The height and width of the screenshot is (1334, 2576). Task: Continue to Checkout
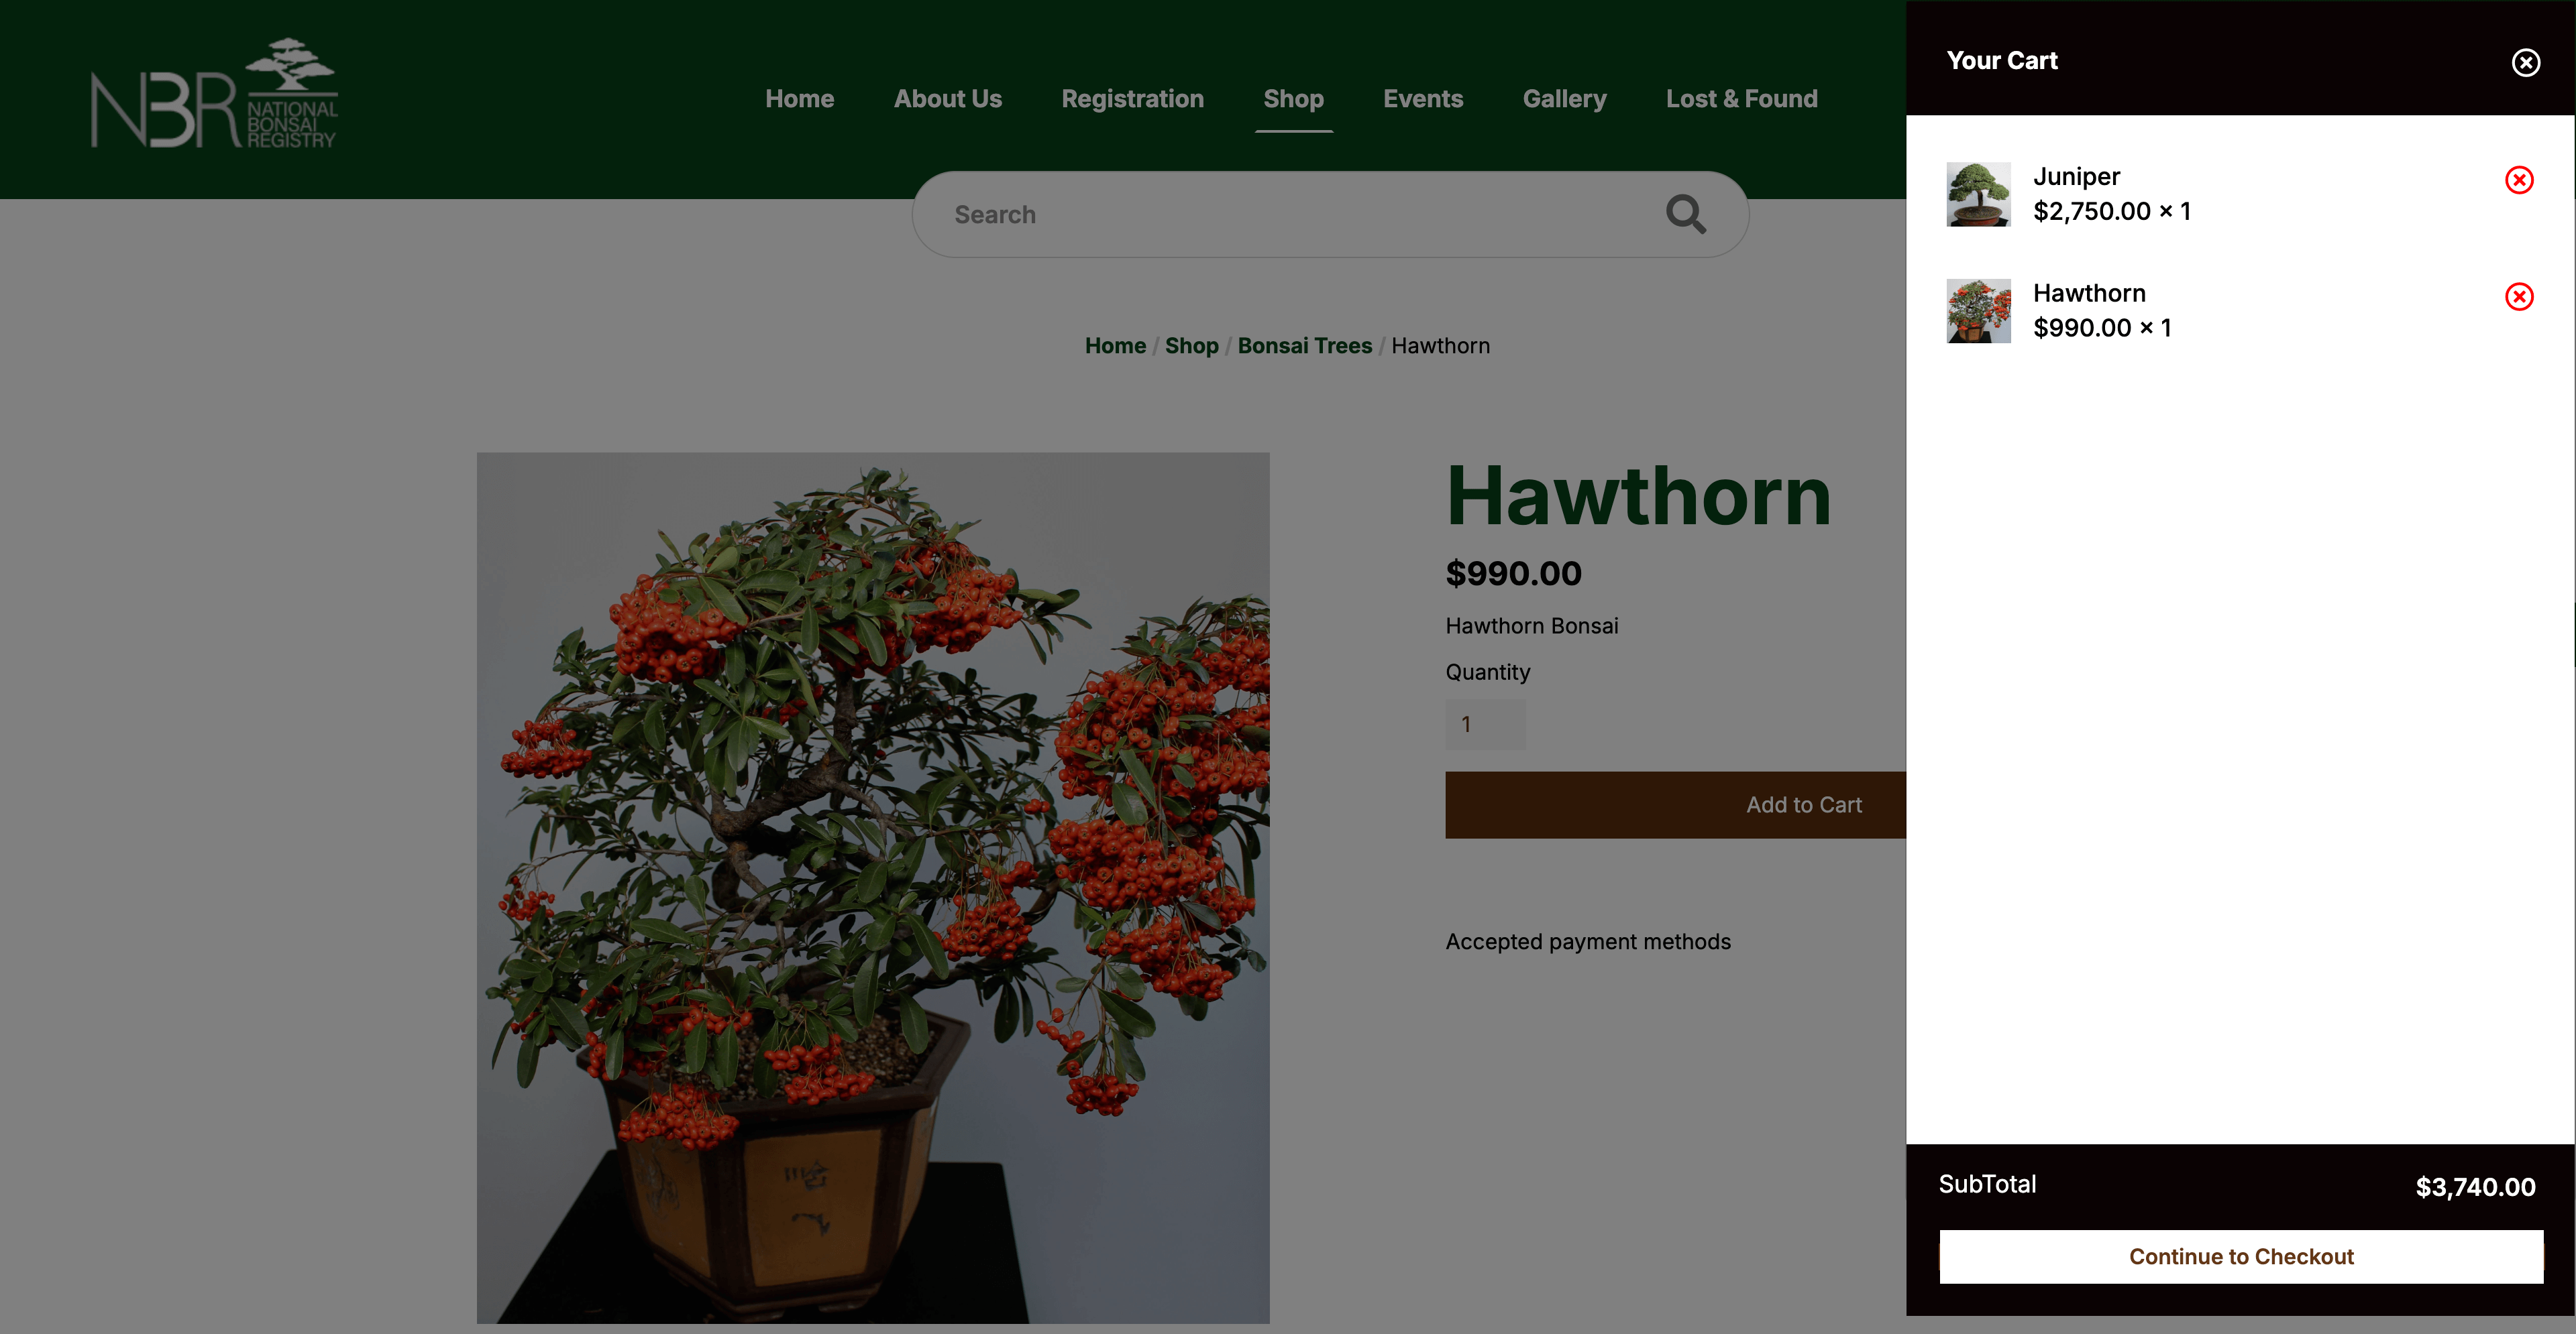coord(2240,1256)
